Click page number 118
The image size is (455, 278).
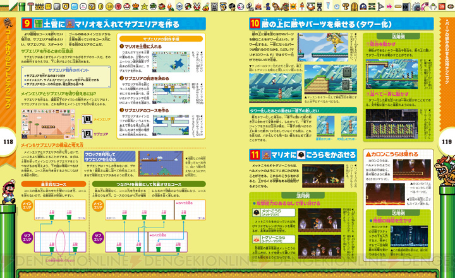(8, 142)
